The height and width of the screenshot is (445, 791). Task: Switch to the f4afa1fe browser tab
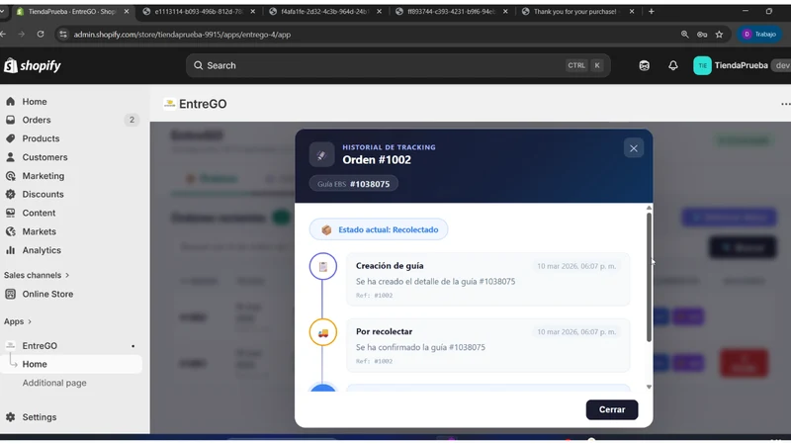tap(324, 12)
